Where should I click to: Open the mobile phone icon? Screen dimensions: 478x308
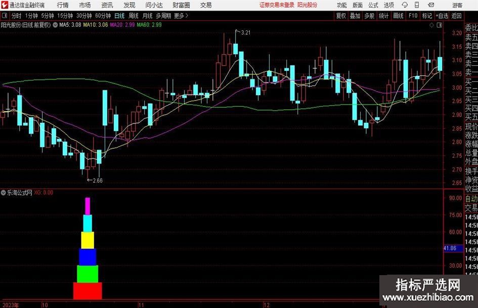[417, 5]
